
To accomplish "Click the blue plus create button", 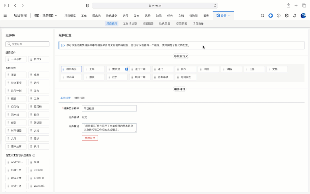I will pos(271,16).
